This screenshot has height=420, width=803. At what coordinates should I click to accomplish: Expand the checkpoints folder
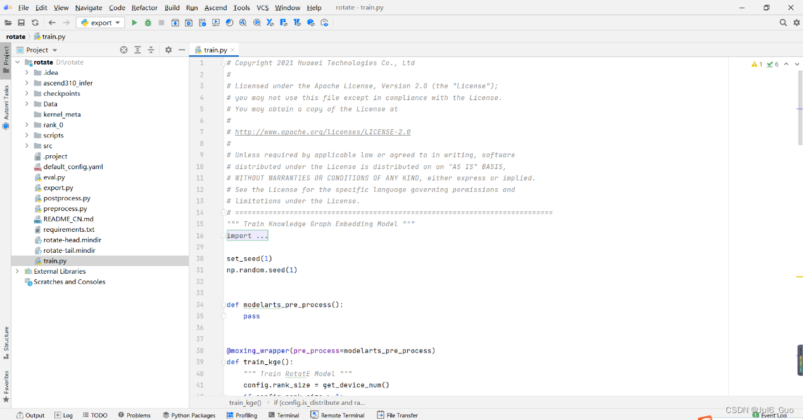coord(27,94)
